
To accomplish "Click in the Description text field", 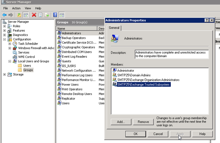I will 172,54.
